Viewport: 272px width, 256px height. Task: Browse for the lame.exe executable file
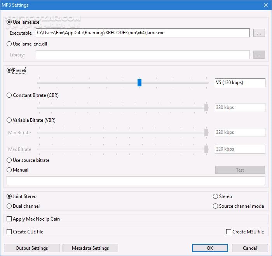click(x=259, y=33)
